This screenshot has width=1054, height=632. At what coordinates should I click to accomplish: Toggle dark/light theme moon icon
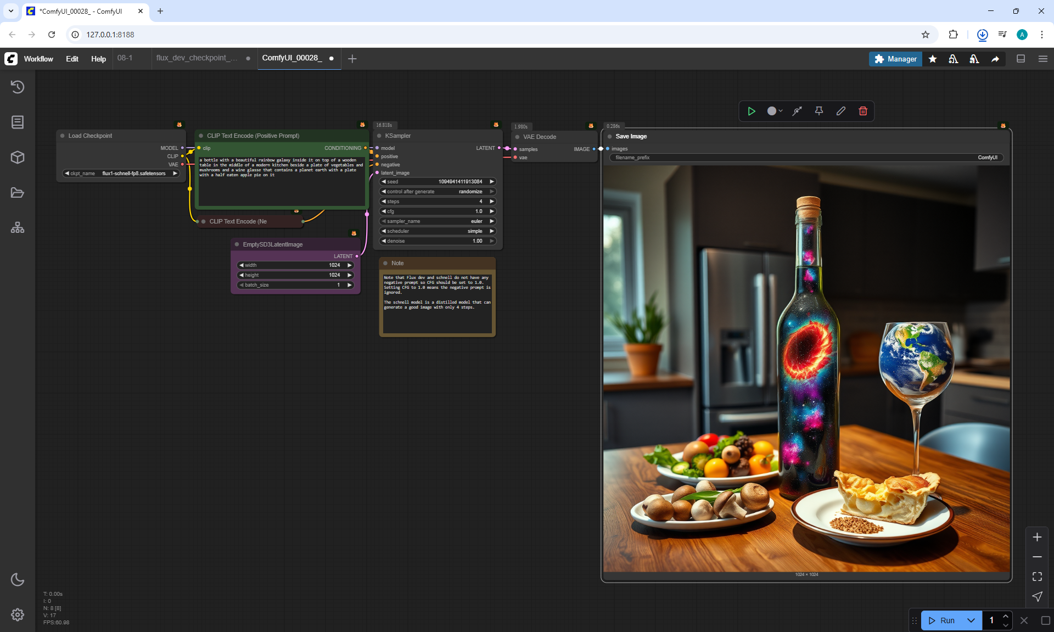click(x=18, y=579)
